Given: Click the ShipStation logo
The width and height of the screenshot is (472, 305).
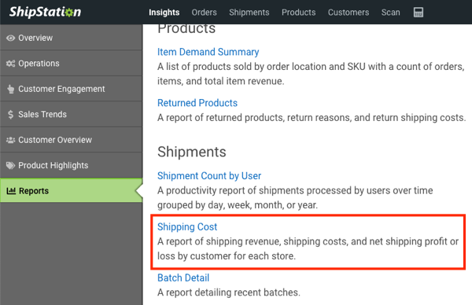Looking at the screenshot, I should (45, 12).
